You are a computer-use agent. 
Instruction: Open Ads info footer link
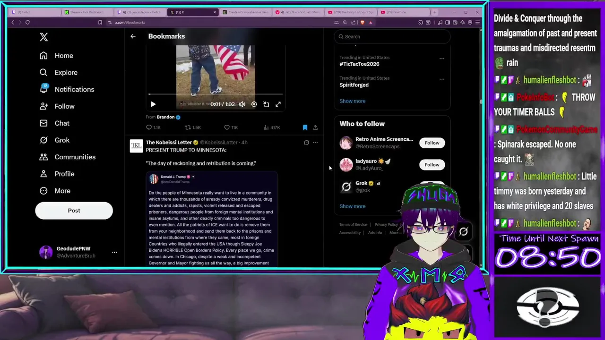click(375, 233)
